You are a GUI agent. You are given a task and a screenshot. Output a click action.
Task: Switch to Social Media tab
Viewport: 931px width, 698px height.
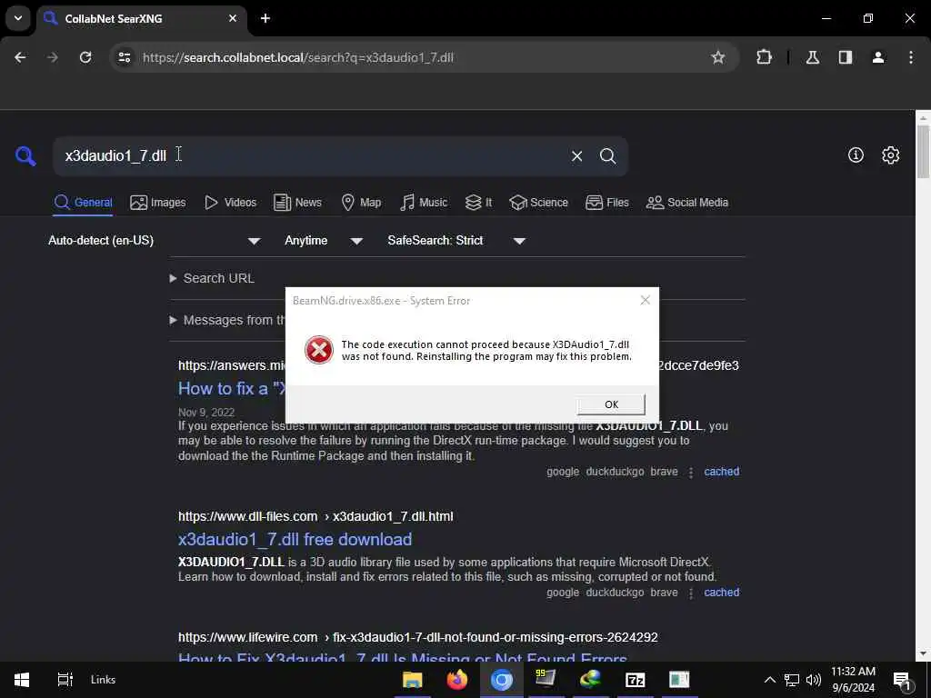[687, 203]
